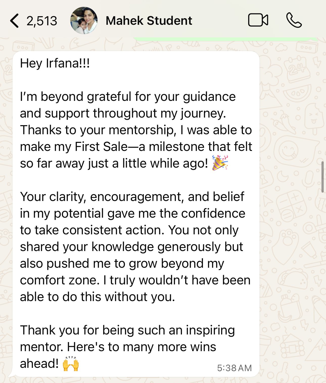
Task: Click the "I'm beyond grateful" line
Action: tap(128, 97)
